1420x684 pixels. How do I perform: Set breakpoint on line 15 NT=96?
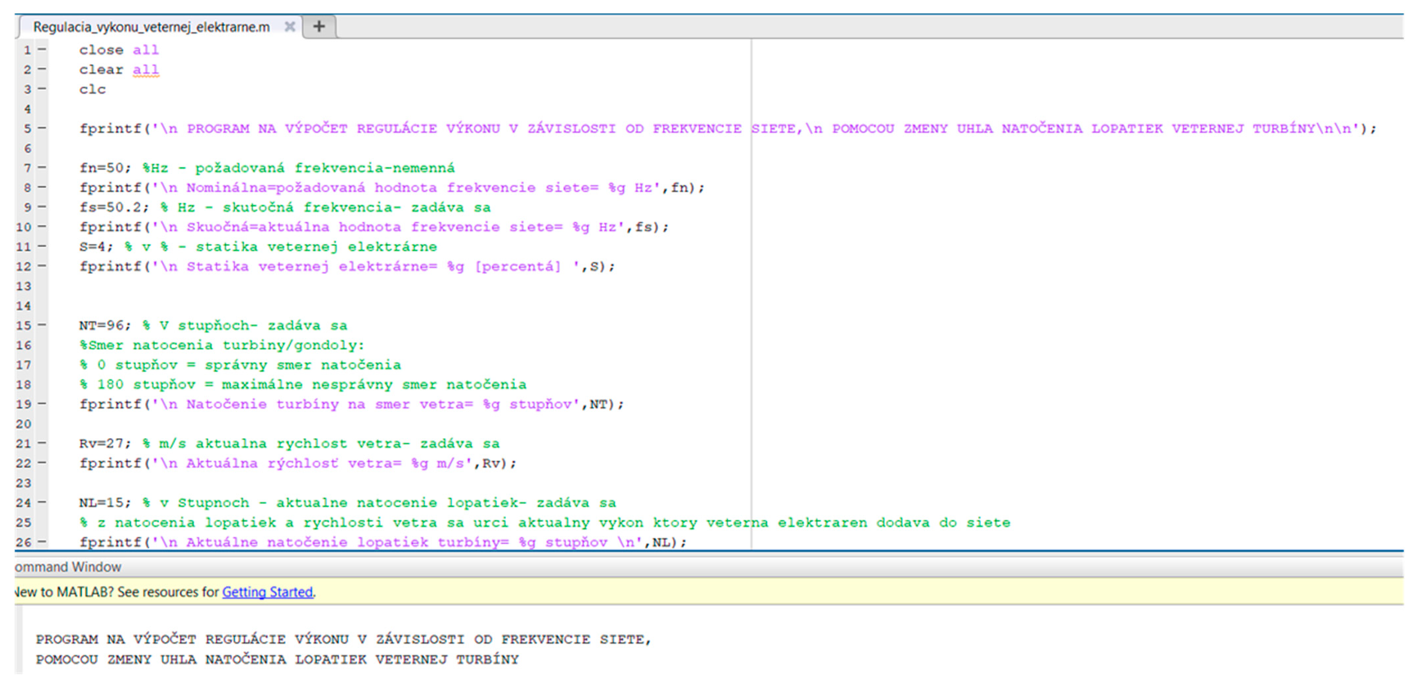42,325
